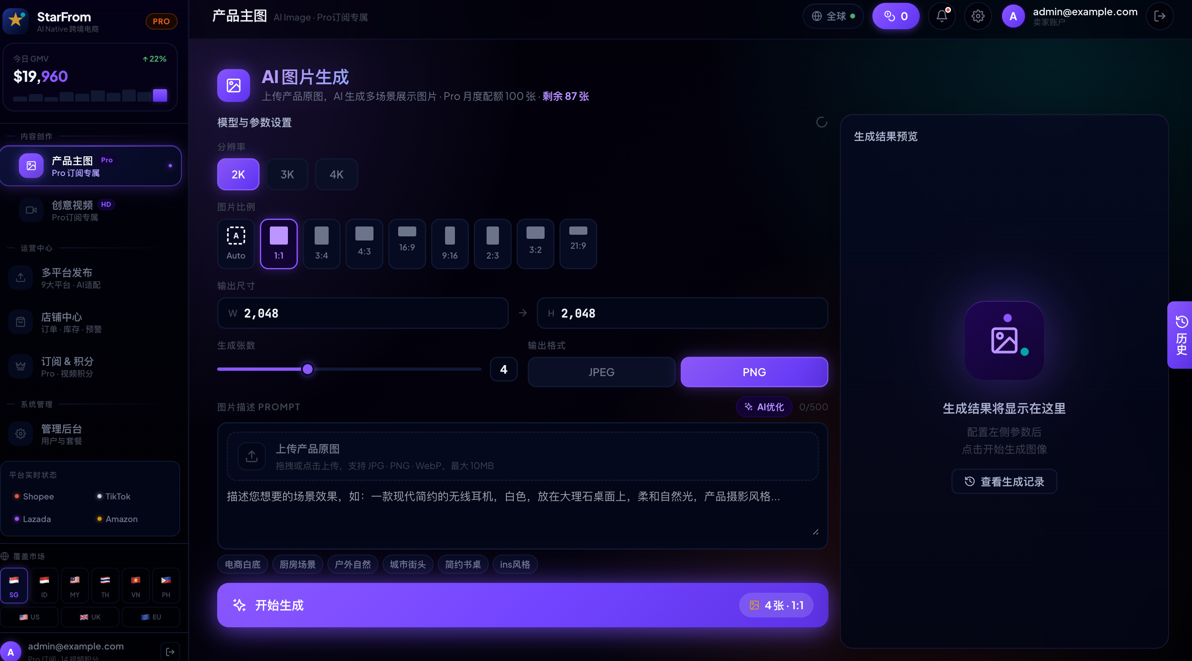Select the TH market flag

pos(105,586)
